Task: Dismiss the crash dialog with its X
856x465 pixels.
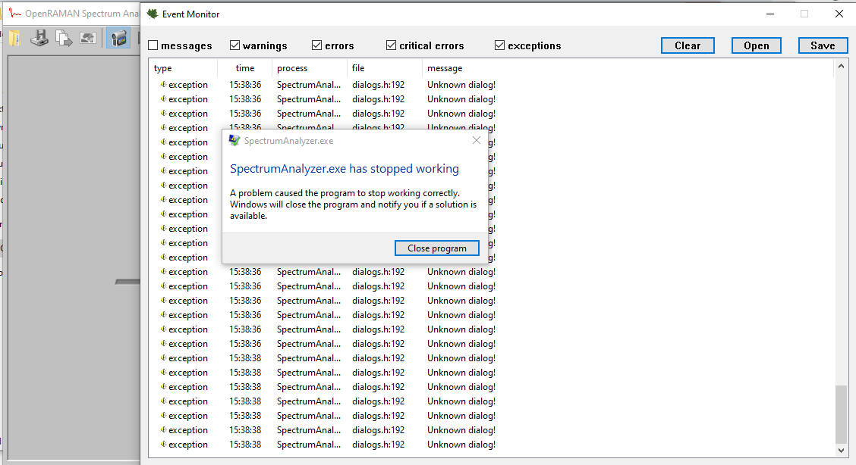Action: [477, 141]
